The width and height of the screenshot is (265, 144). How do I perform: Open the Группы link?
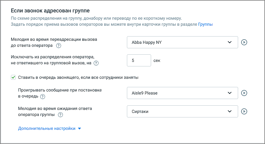click(205, 24)
